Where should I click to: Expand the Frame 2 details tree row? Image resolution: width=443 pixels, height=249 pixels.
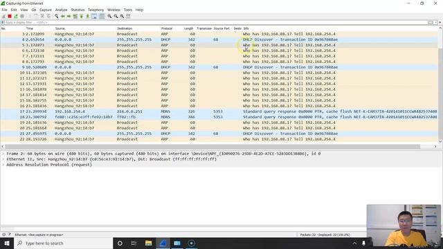point(3,154)
